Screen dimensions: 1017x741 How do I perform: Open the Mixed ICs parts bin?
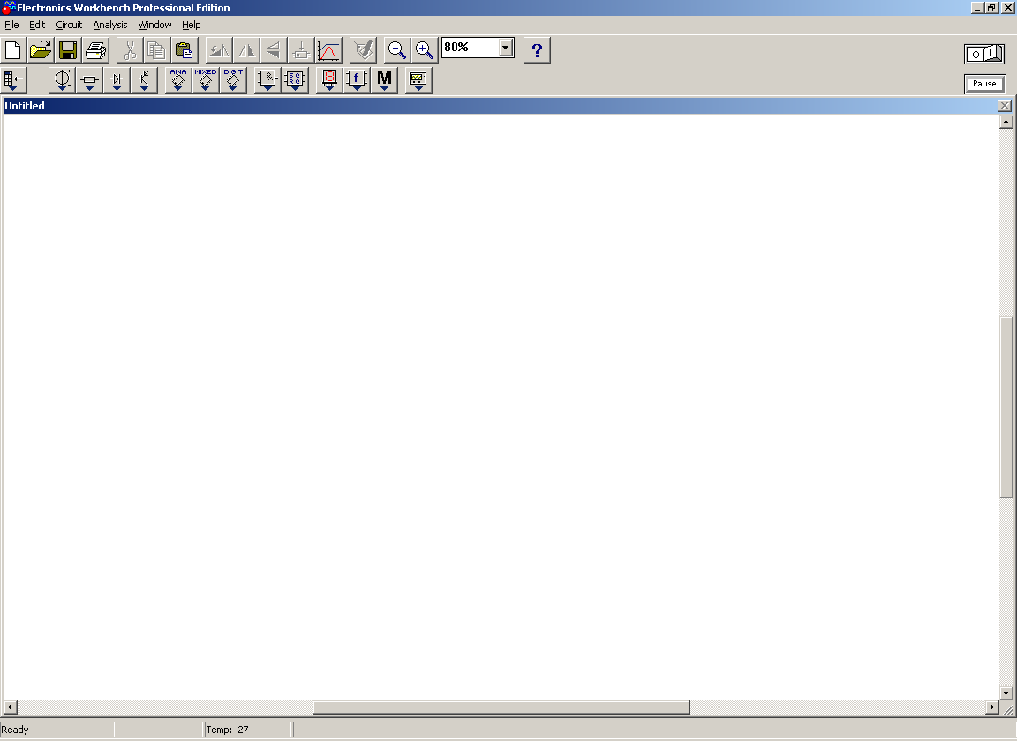tap(206, 79)
